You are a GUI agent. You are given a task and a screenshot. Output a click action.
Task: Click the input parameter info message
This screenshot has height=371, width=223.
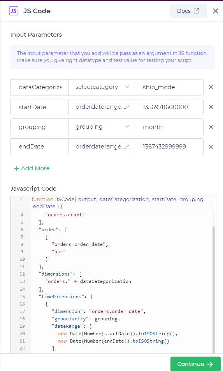[112, 57]
